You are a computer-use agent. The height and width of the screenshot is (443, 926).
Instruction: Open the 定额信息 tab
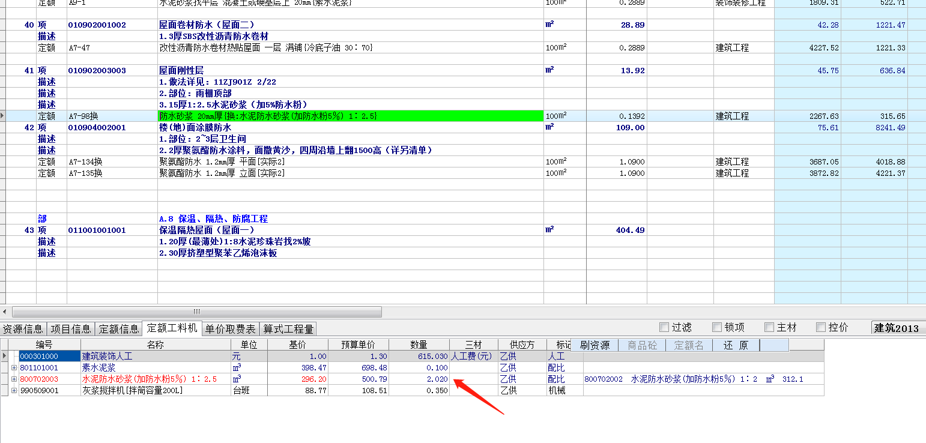pos(119,329)
